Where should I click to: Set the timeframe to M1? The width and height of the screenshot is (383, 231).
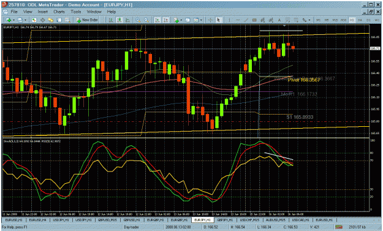318,20
